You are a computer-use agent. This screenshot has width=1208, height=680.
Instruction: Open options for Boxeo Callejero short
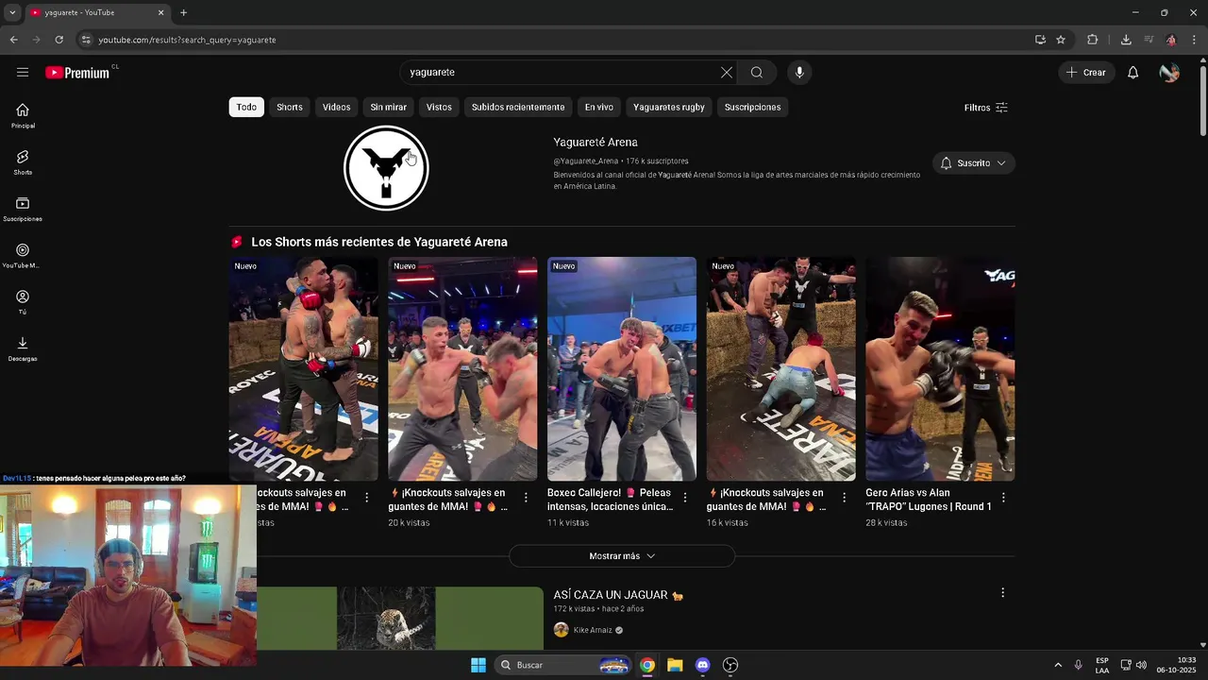(x=685, y=498)
